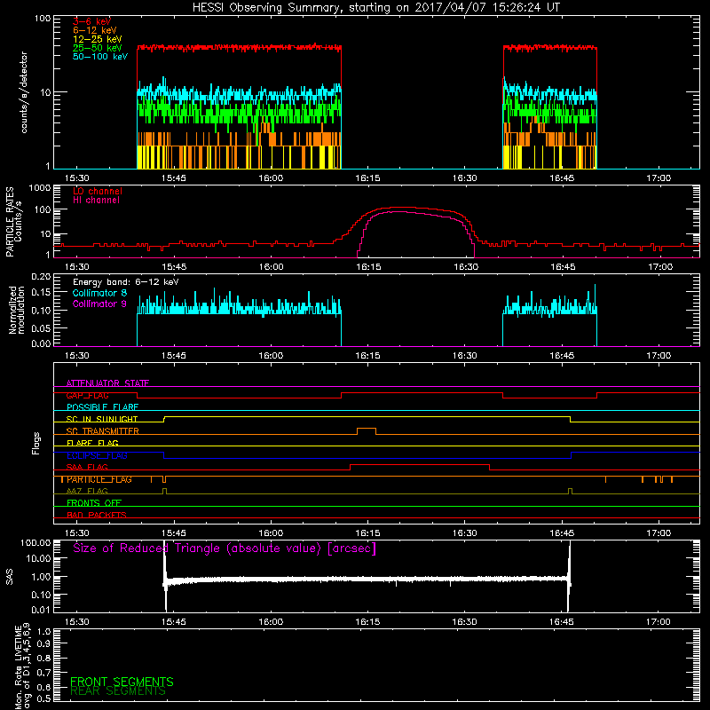This screenshot has width=710, height=710.
Task: Select the green FRONTS_OFF label
Action: point(94,503)
